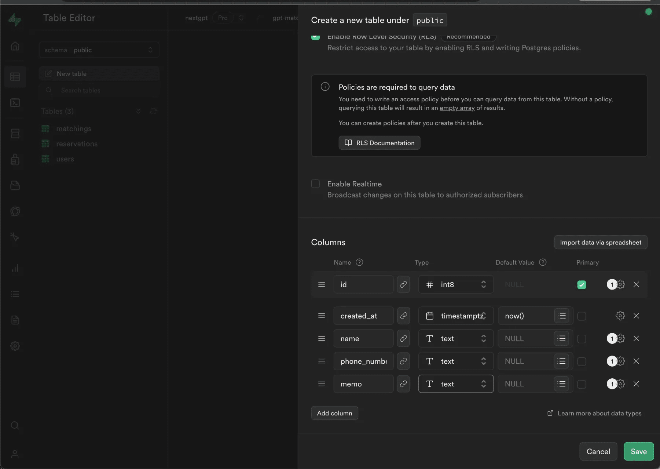Change the int8 type of id column
The image size is (660, 469).
(x=456, y=284)
